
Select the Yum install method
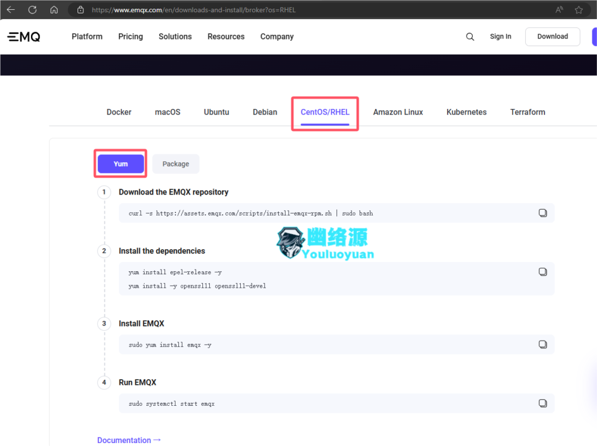coord(121,164)
